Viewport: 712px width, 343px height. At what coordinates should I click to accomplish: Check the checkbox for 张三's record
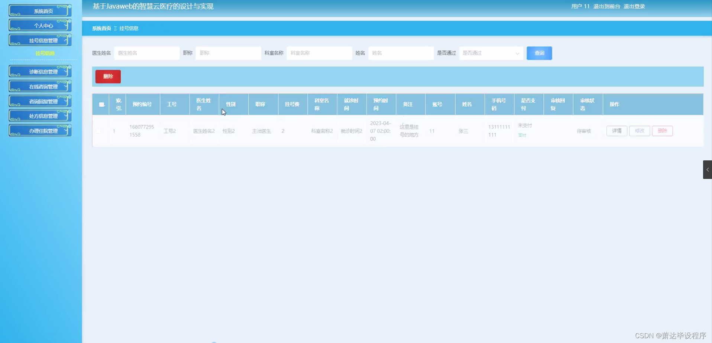(x=98, y=131)
